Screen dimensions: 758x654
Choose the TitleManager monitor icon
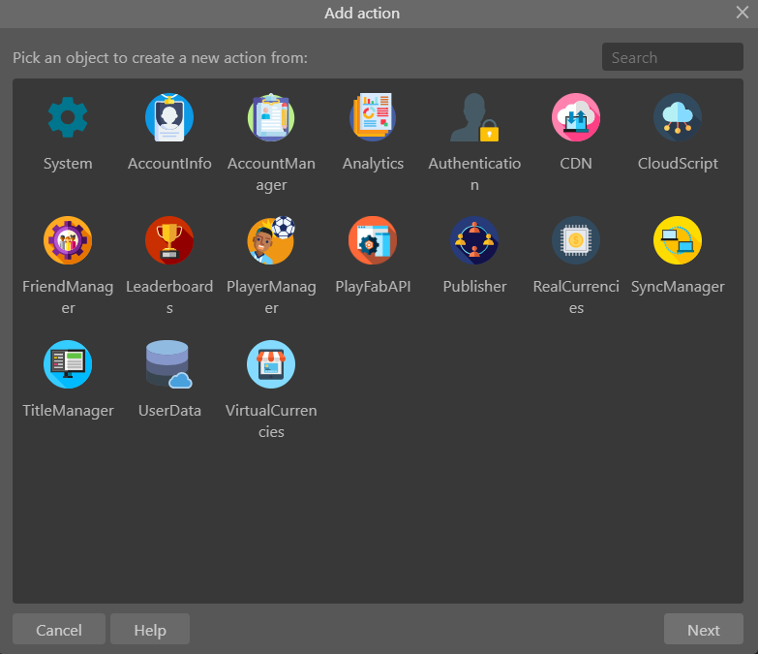pos(68,364)
